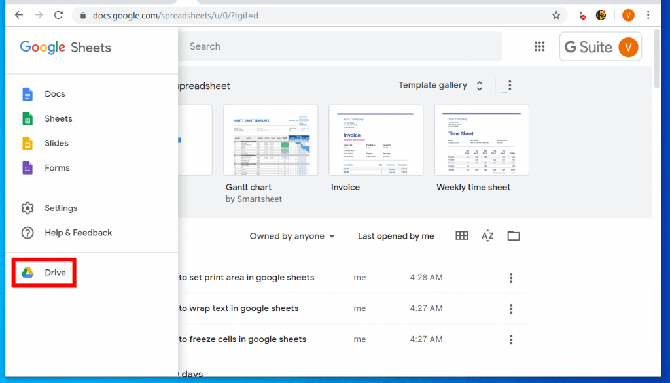Bookmark this page with the star icon
The height and width of the screenshot is (383, 670).
(556, 16)
